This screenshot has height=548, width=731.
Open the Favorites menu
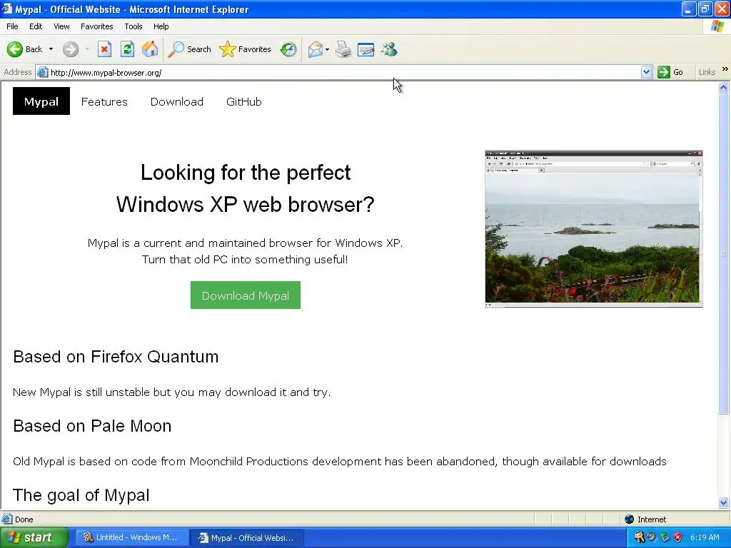pyautogui.click(x=97, y=26)
